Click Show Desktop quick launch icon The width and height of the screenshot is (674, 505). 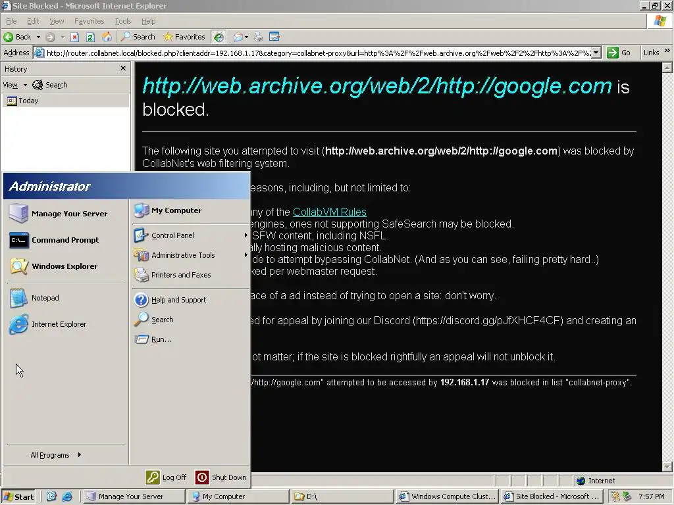point(51,496)
